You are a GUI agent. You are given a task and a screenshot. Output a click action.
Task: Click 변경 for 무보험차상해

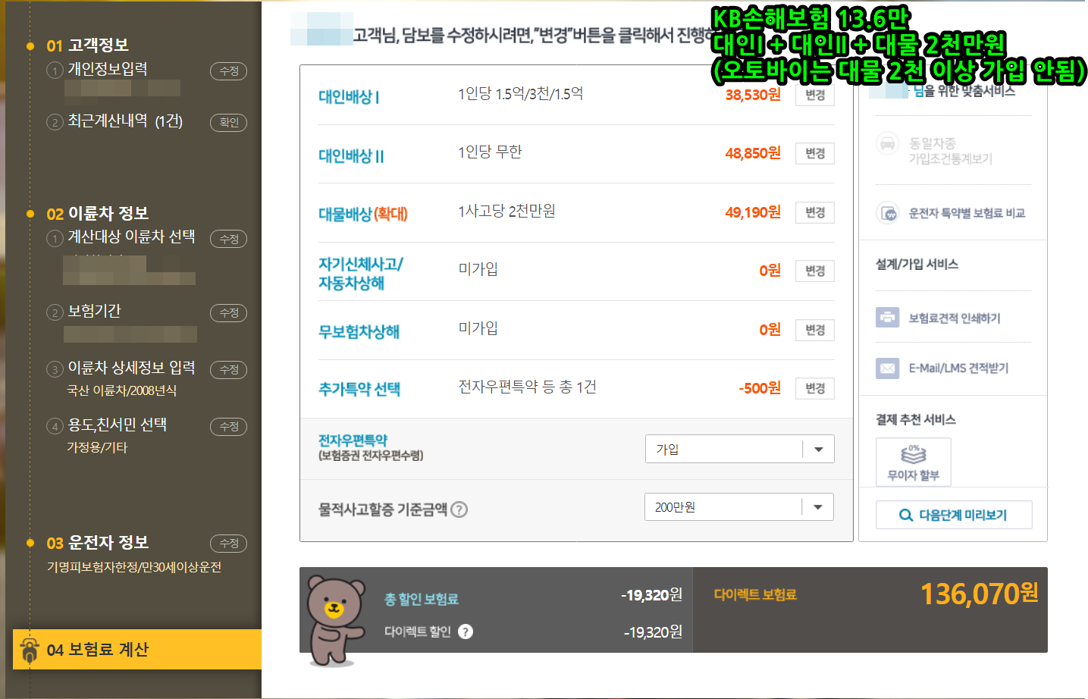click(815, 330)
